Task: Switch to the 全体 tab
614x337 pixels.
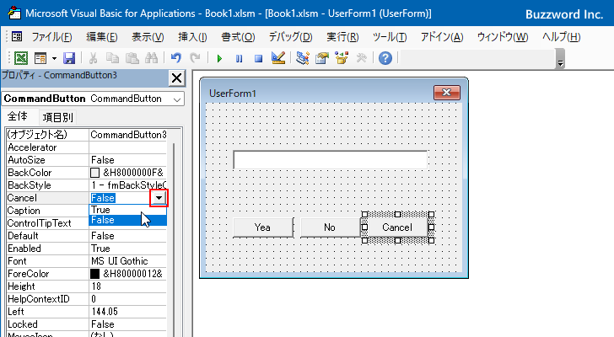Action: [18, 116]
